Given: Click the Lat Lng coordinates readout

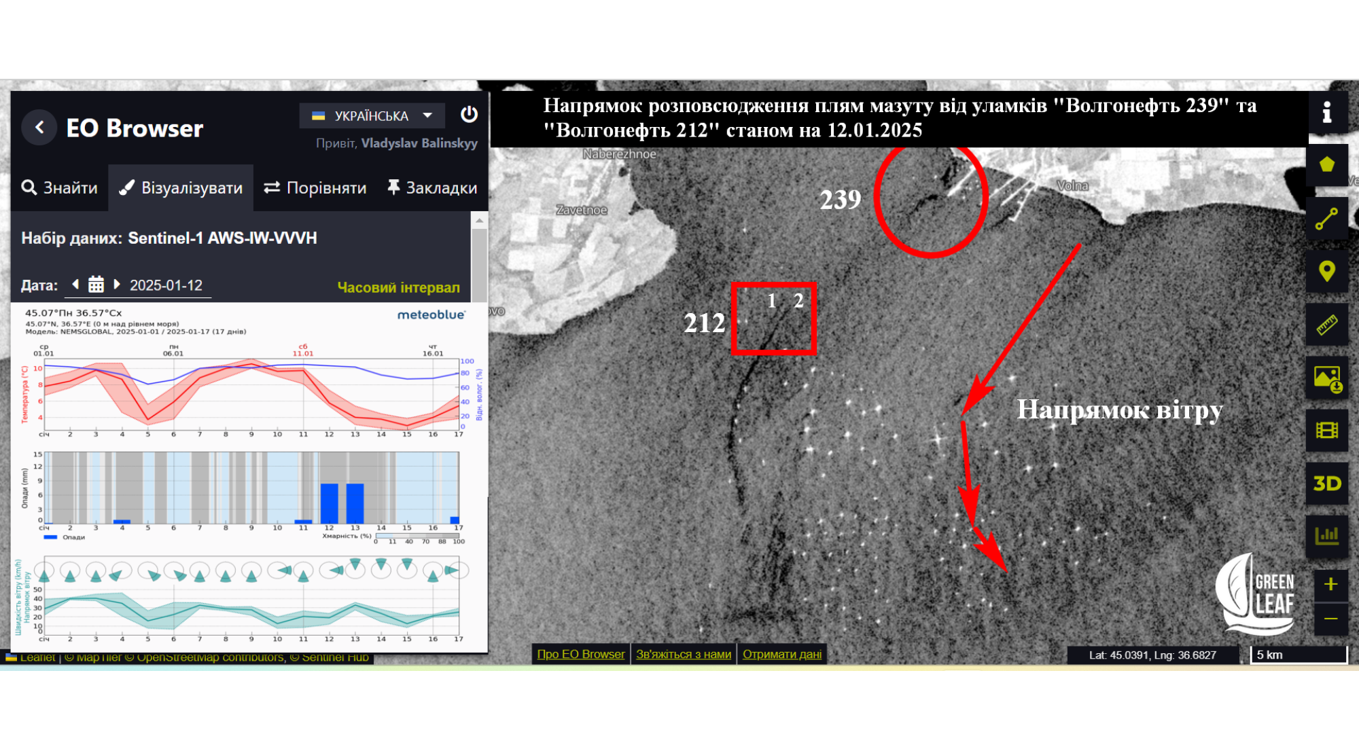Looking at the screenshot, I should [x=1152, y=655].
